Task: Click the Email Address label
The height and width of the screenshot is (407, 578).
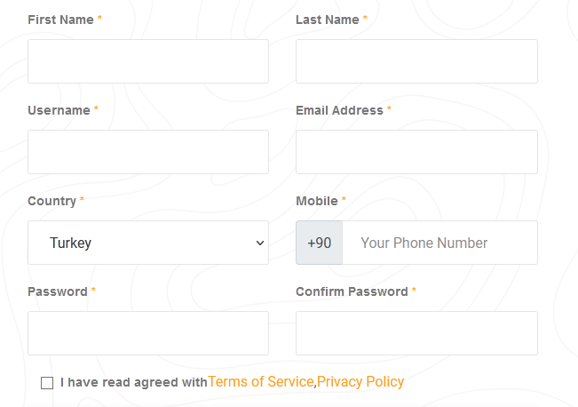Action: click(x=339, y=110)
